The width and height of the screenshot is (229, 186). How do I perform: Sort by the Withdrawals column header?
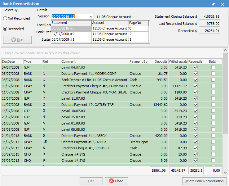pyautogui.click(x=178, y=61)
